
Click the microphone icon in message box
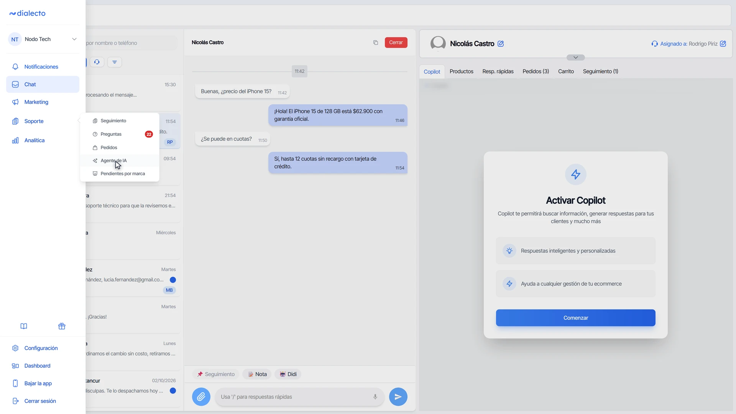click(375, 397)
